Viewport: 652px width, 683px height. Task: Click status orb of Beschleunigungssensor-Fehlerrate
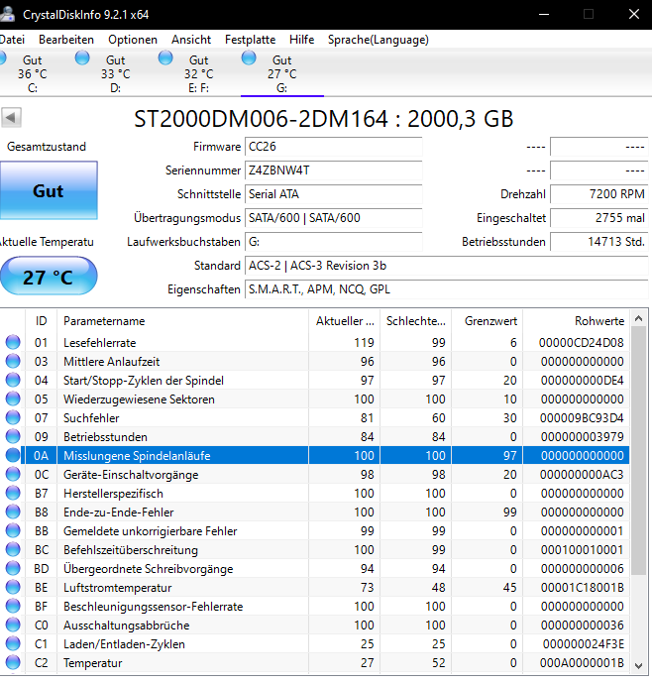[x=13, y=606]
